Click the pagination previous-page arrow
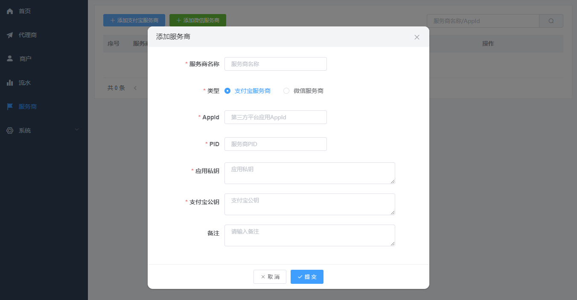 (x=135, y=88)
